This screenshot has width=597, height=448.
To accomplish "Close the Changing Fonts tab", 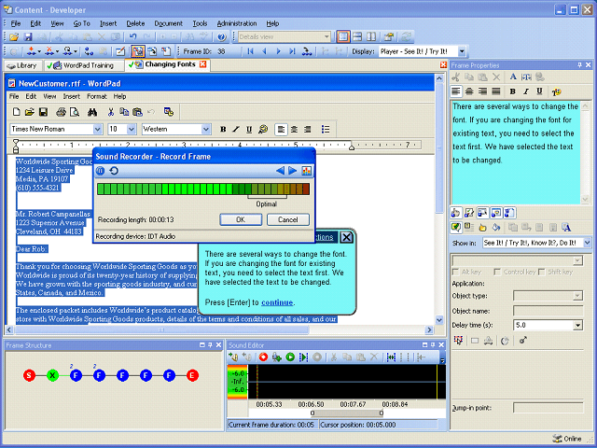I will [203, 64].
